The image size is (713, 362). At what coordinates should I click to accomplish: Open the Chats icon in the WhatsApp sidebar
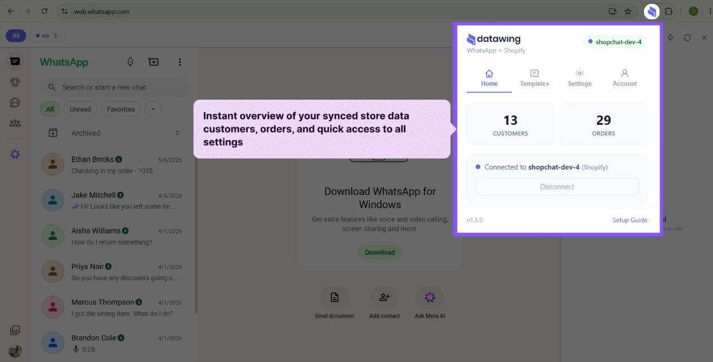pyautogui.click(x=15, y=61)
